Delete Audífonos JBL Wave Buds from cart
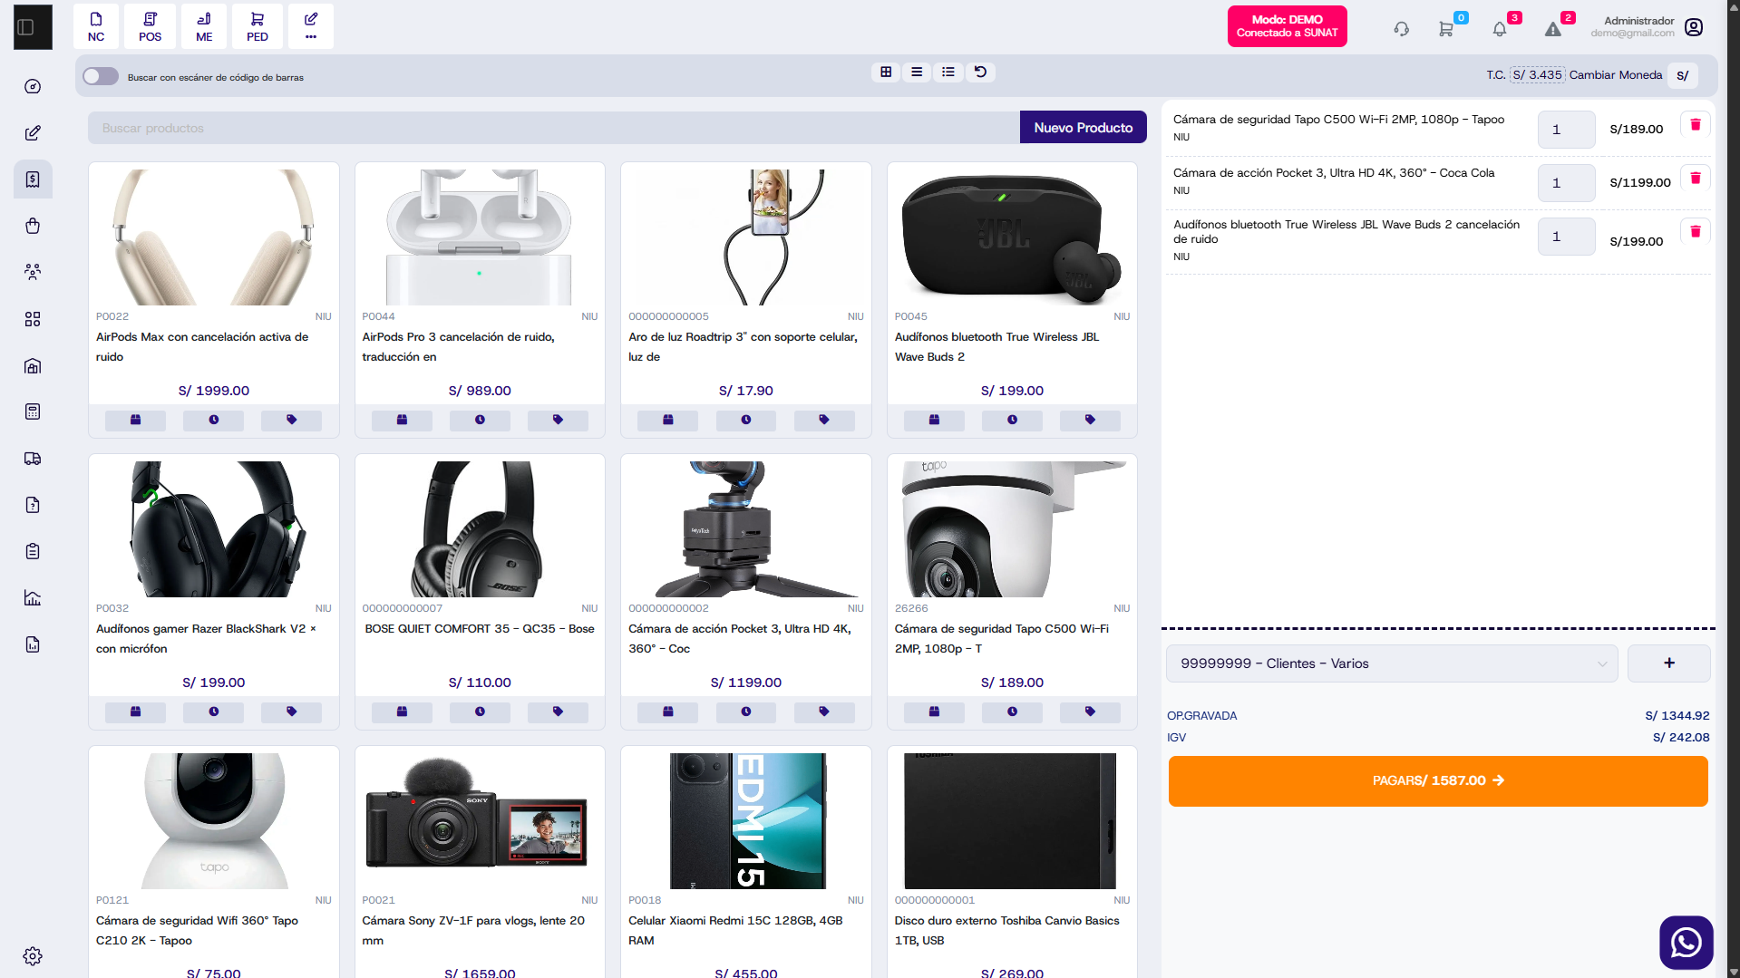1740x978 pixels. (x=1696, y=232)
